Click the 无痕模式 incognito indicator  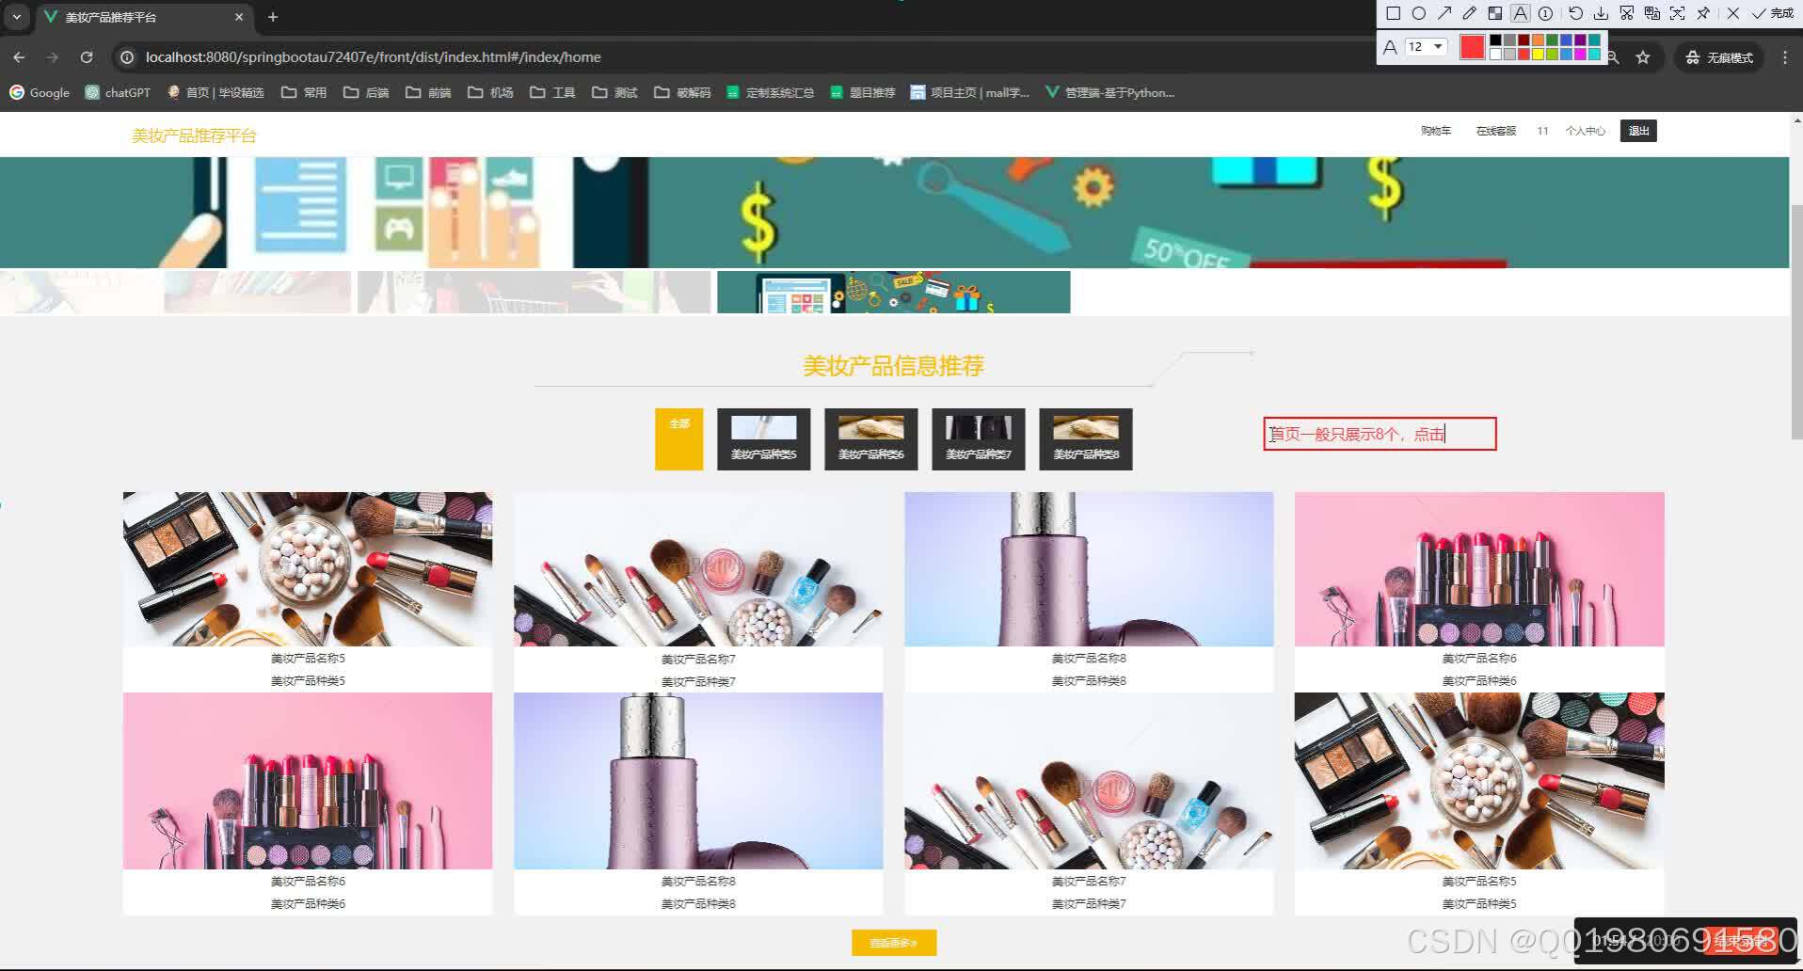(x=1719, y=57)
